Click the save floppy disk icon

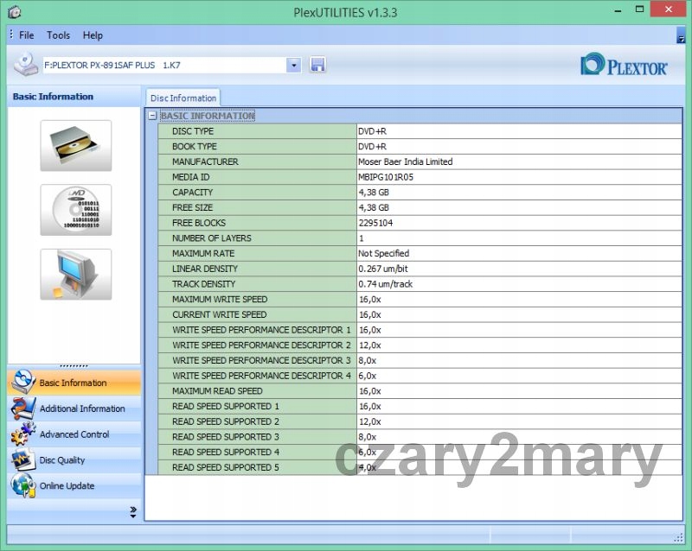tap(317, 65)
